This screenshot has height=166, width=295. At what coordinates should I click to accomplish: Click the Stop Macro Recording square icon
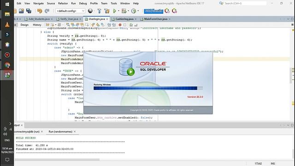(x=125, y=25)
